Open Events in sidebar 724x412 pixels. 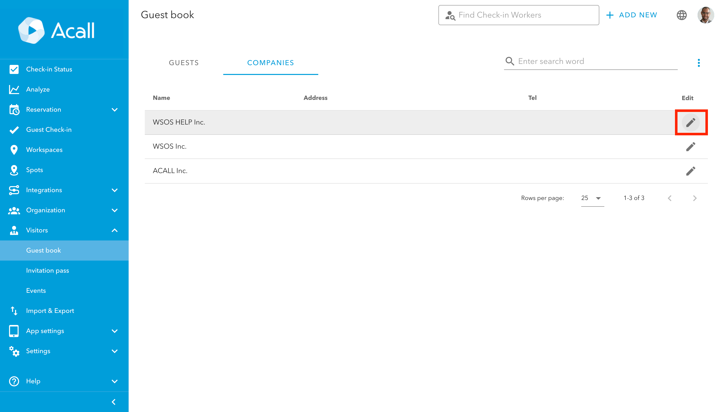64,291
